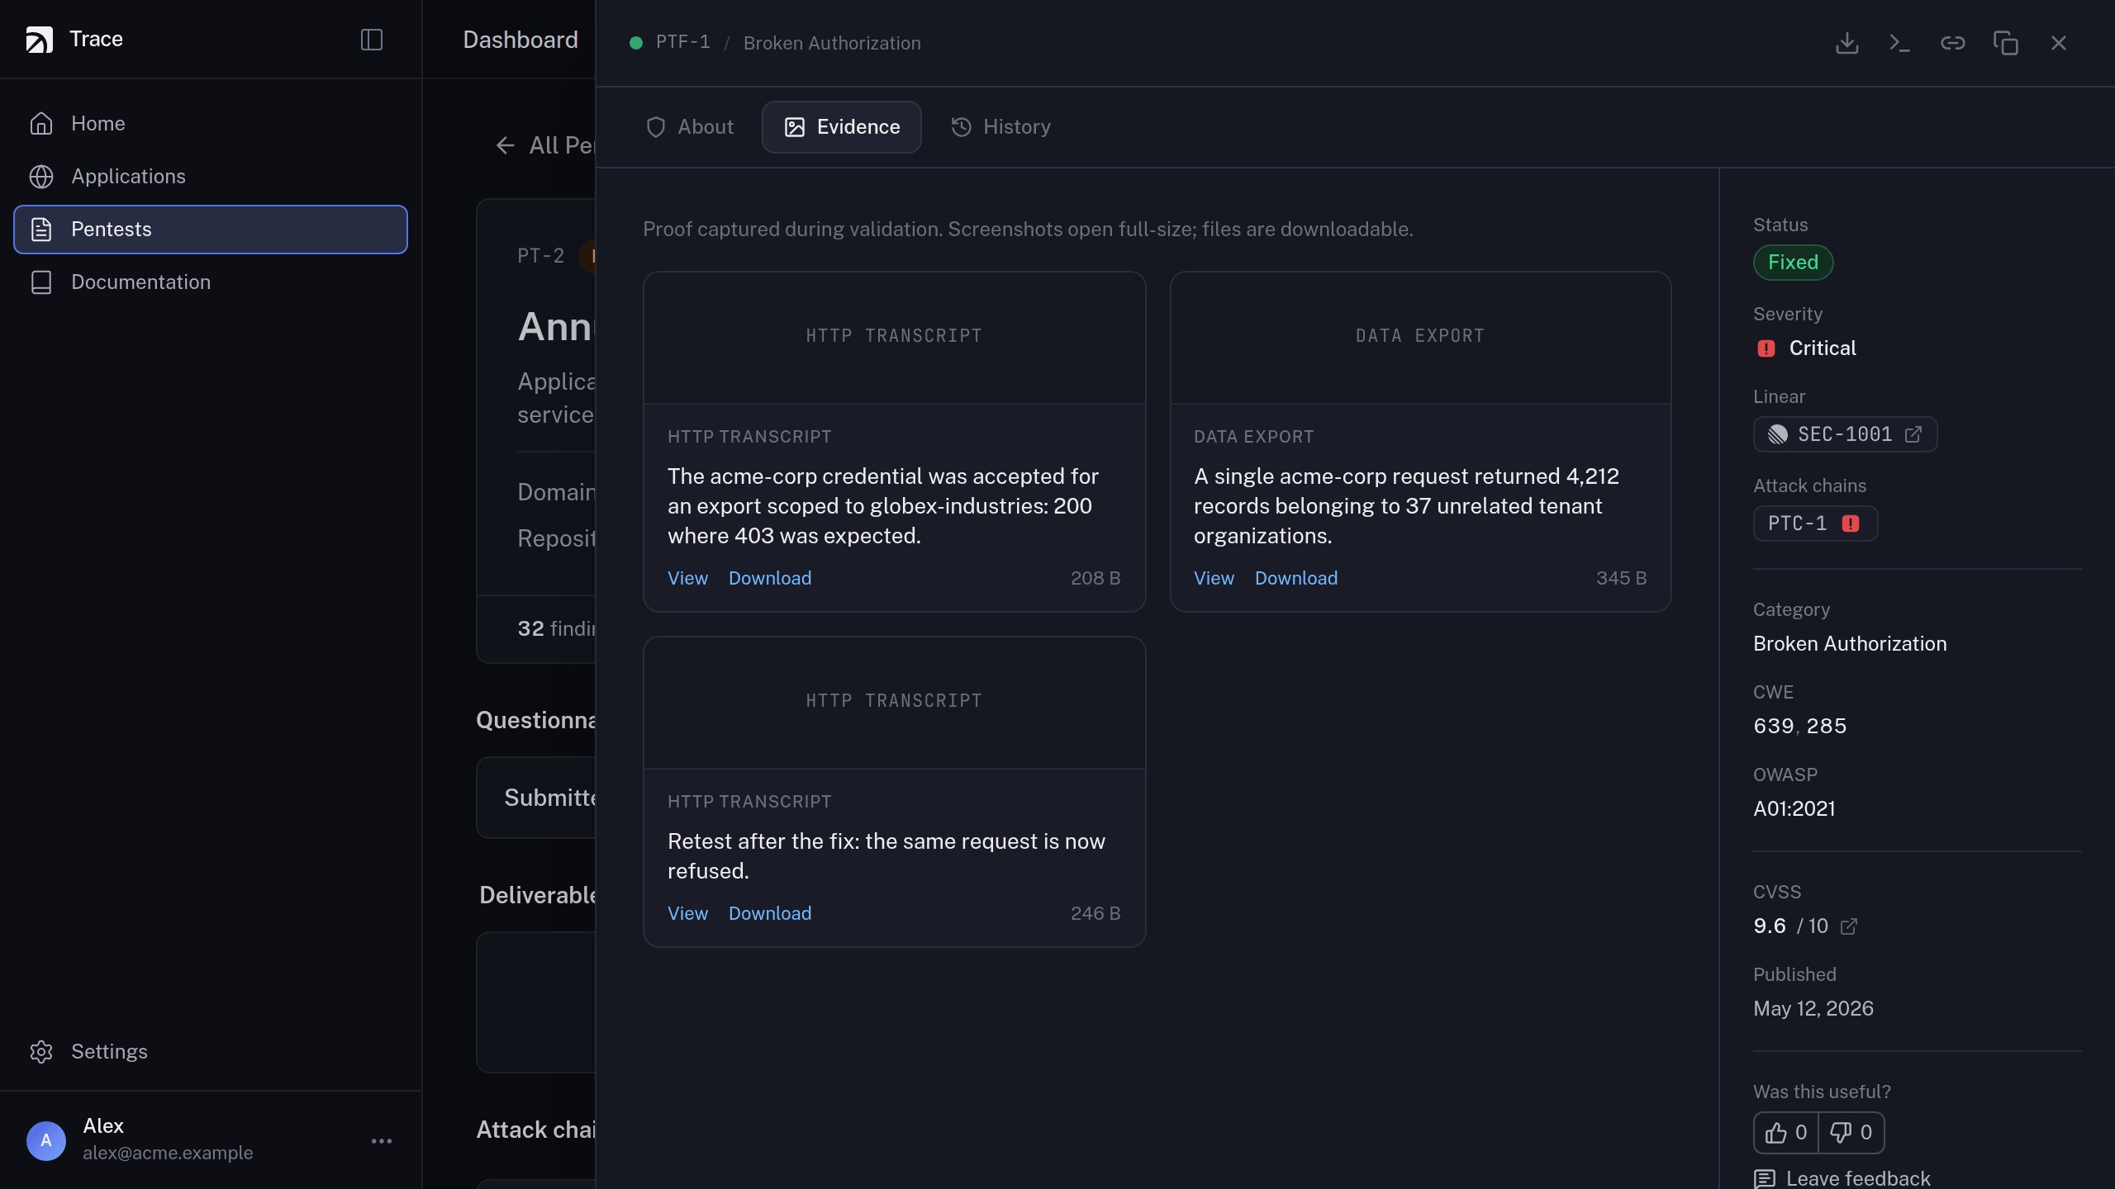Open the terminal prompt icon

(1899, 43)
